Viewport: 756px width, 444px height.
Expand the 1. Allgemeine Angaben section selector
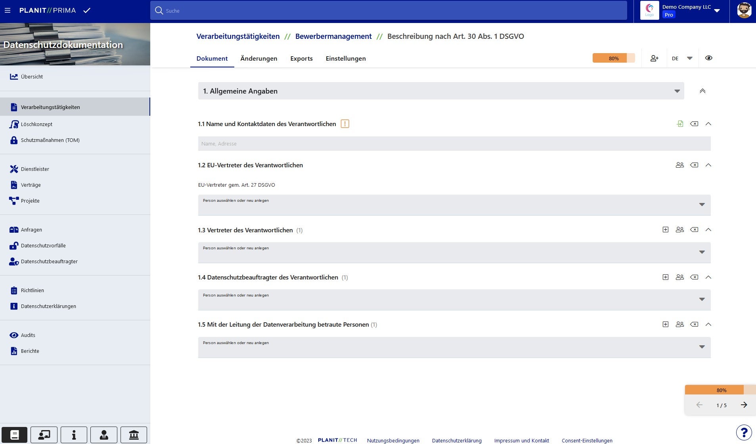[x=441, y=91]
